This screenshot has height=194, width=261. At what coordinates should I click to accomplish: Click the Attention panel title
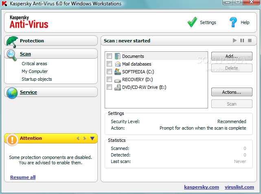point(31,138)
